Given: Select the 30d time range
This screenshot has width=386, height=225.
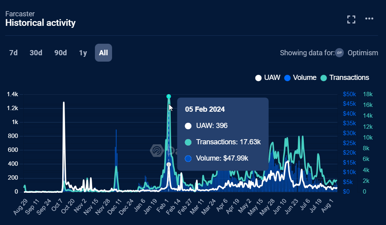Looking at the screenshot, I should pos(36,53).
